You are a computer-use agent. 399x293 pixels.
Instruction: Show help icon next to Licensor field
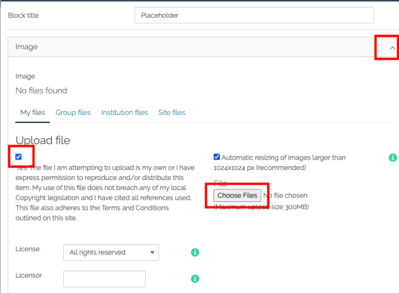click(195, 279)
